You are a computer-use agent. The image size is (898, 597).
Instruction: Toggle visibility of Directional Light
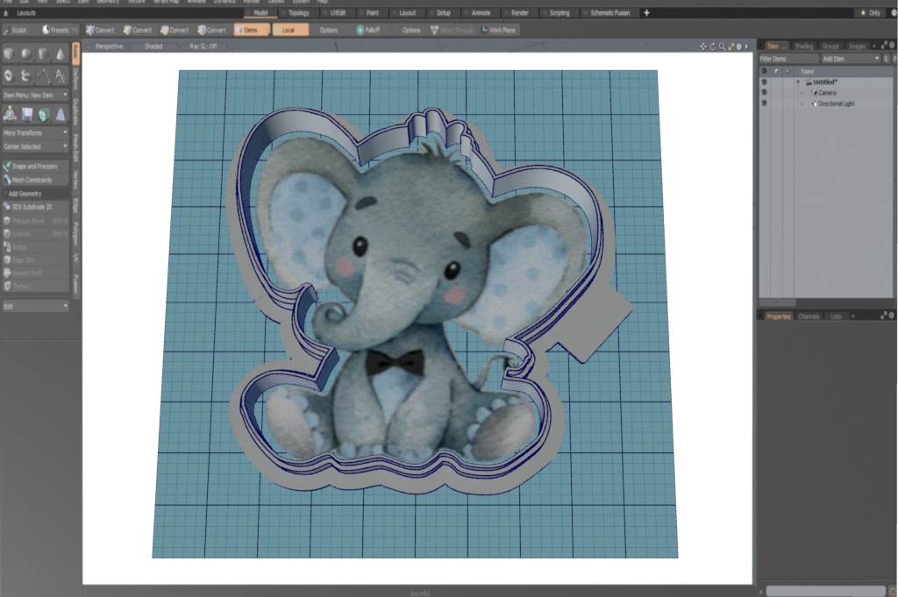click(764, 103)
